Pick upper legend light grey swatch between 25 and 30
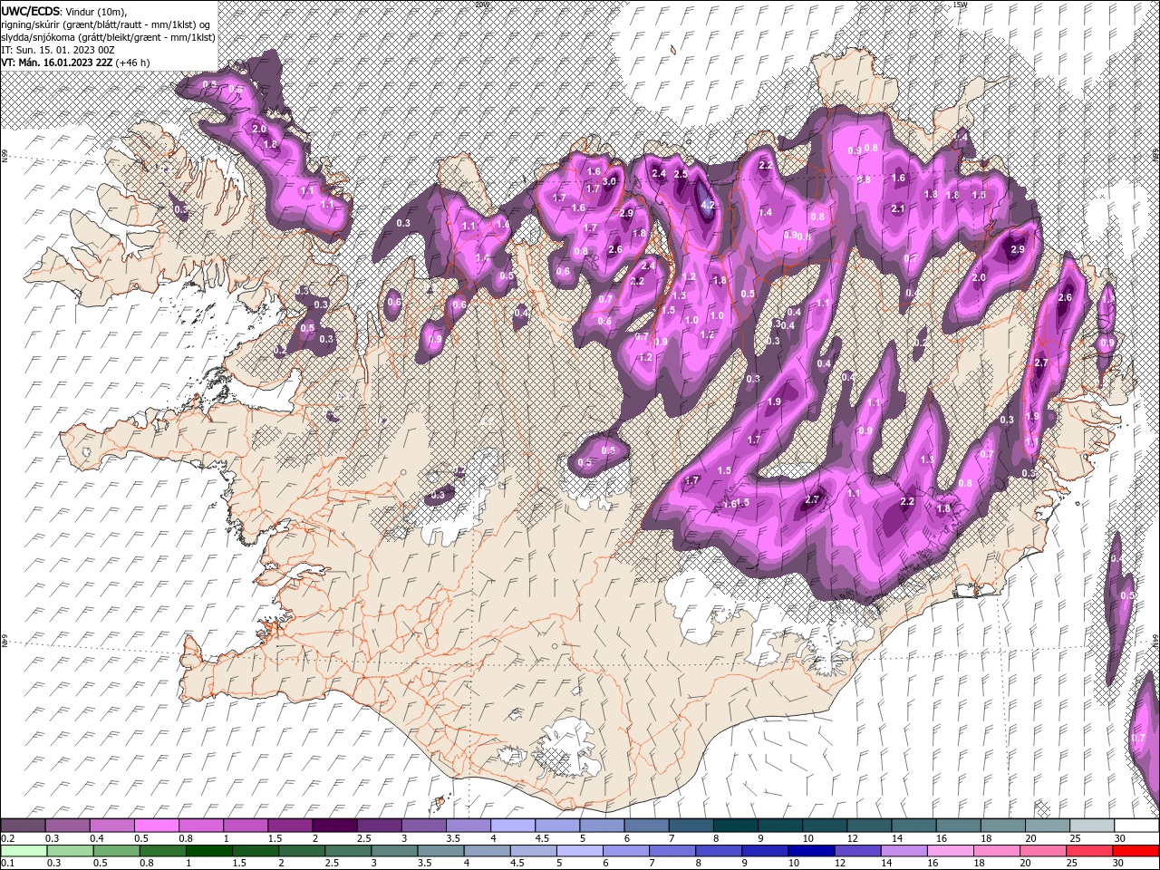The width and height of the screenshot is (1160, 870). click(x=1092, y=826)
